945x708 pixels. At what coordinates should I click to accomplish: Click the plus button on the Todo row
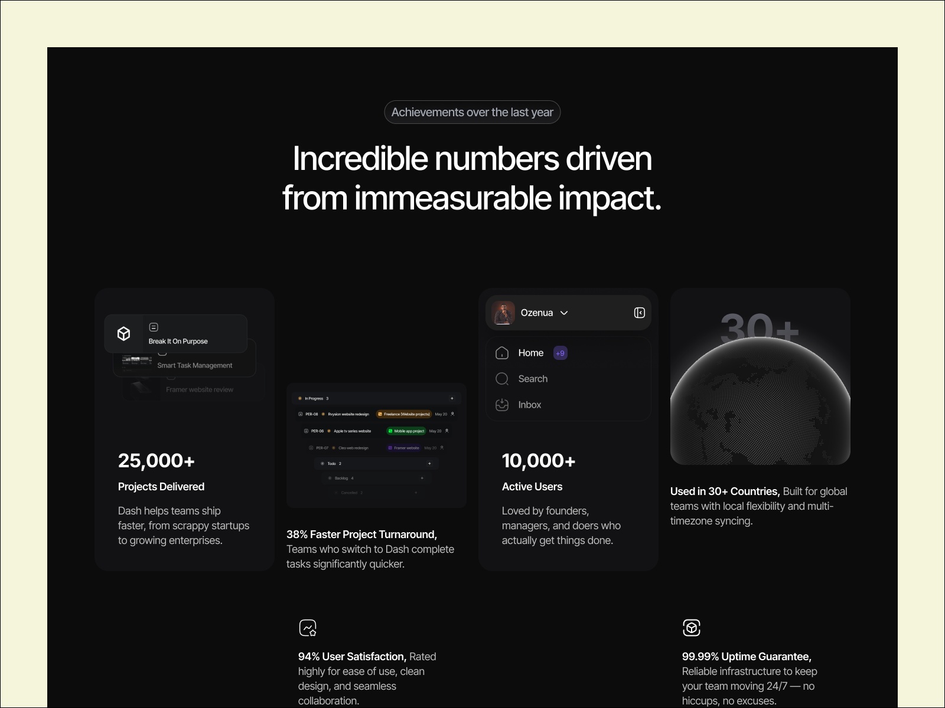pyautogui.click(x=429, y=464)
